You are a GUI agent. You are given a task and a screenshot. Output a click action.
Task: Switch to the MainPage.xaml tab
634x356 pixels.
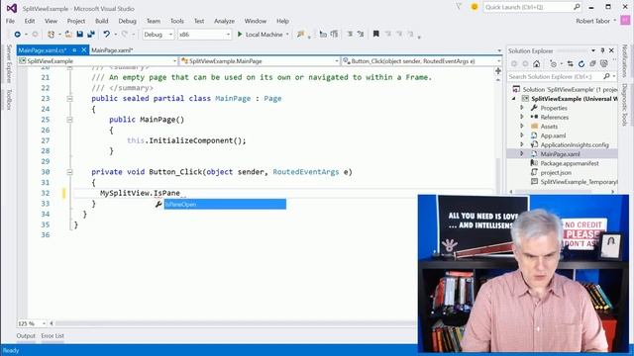pyautogui.click(x=112, y=50)
